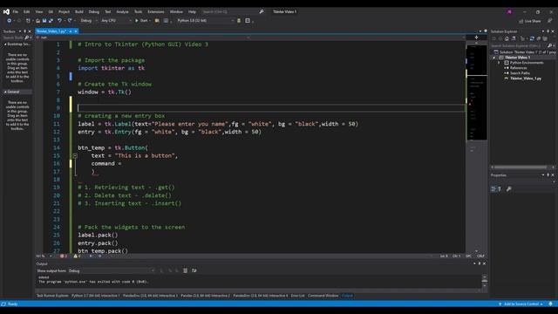Toggle the Alphabetical sort icon in Properties
This screenshot has width=558, height=314.
[x=500, y=189]
